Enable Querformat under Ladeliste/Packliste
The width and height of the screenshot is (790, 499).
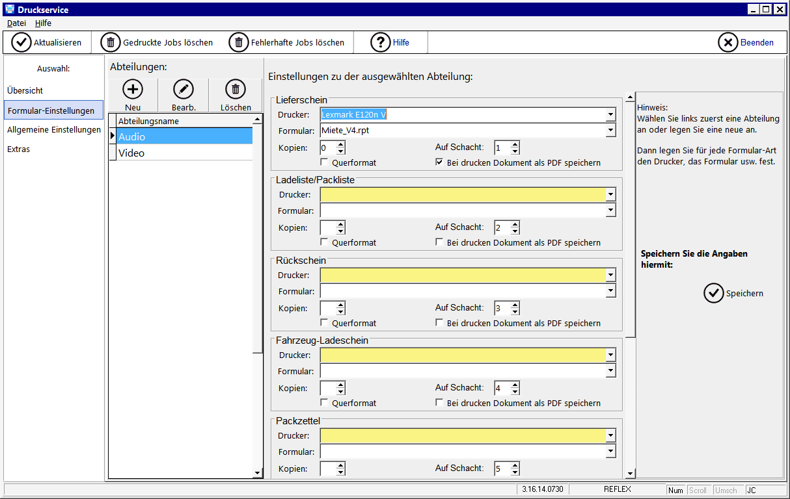coord(325,242)
